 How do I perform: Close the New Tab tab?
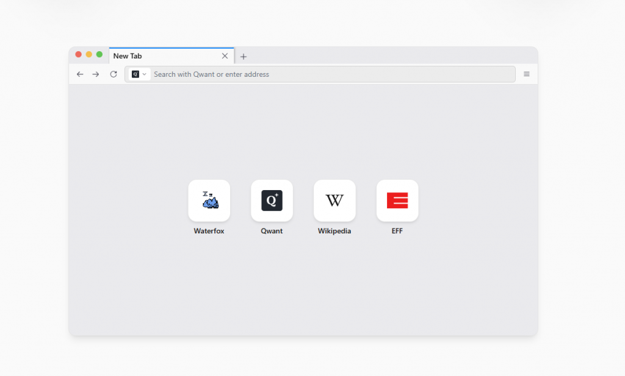(225, 56)
